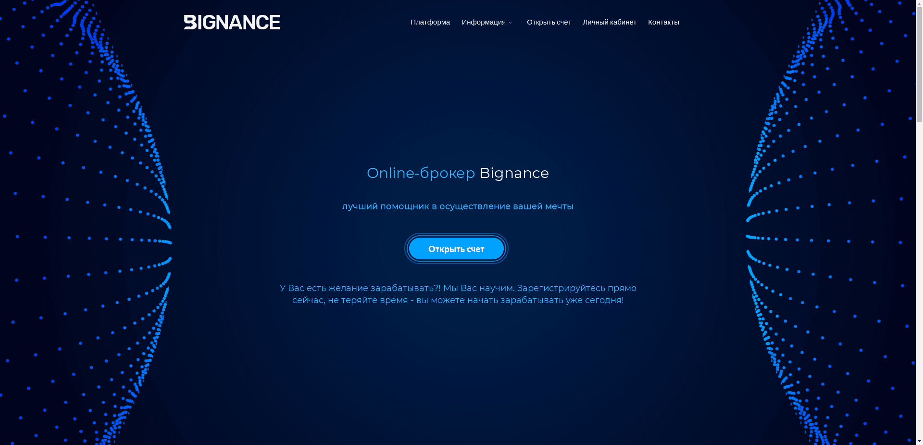Viewport: 923px width, 445px height.
Task: Open the Платформа menu item
Action: (x=430, y=22)
